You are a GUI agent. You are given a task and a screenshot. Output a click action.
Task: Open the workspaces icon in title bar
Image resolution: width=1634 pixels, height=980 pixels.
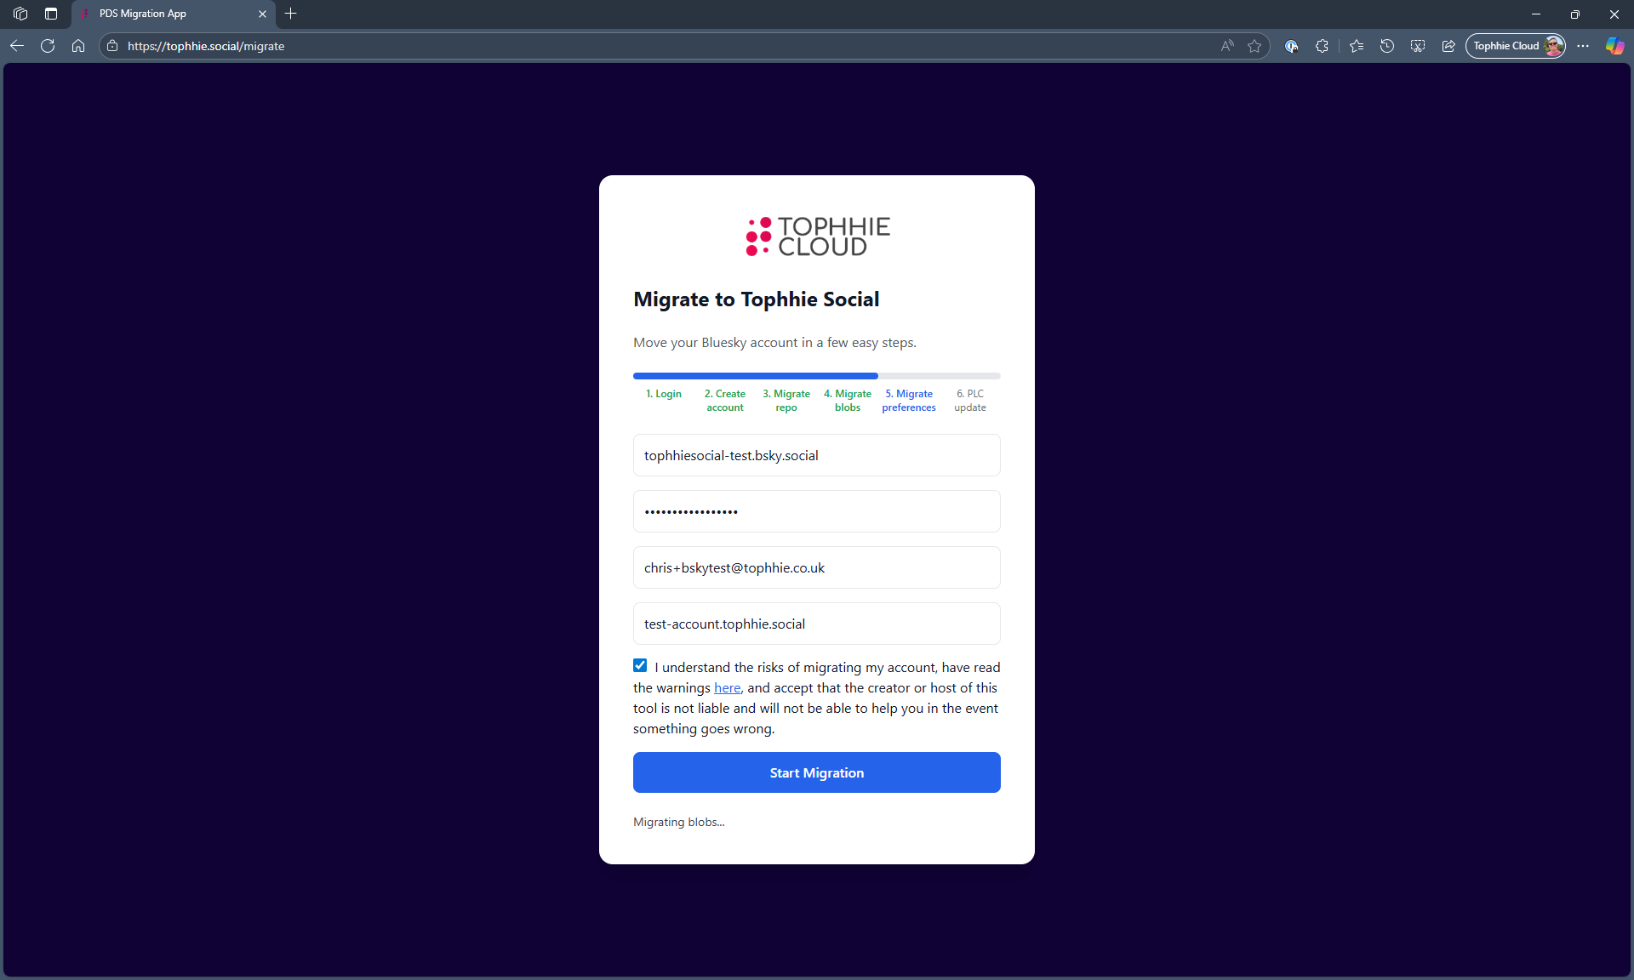point(20,14)
